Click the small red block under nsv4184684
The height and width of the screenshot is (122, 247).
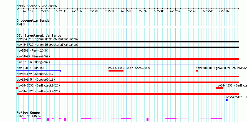click(x=197, y=71)
